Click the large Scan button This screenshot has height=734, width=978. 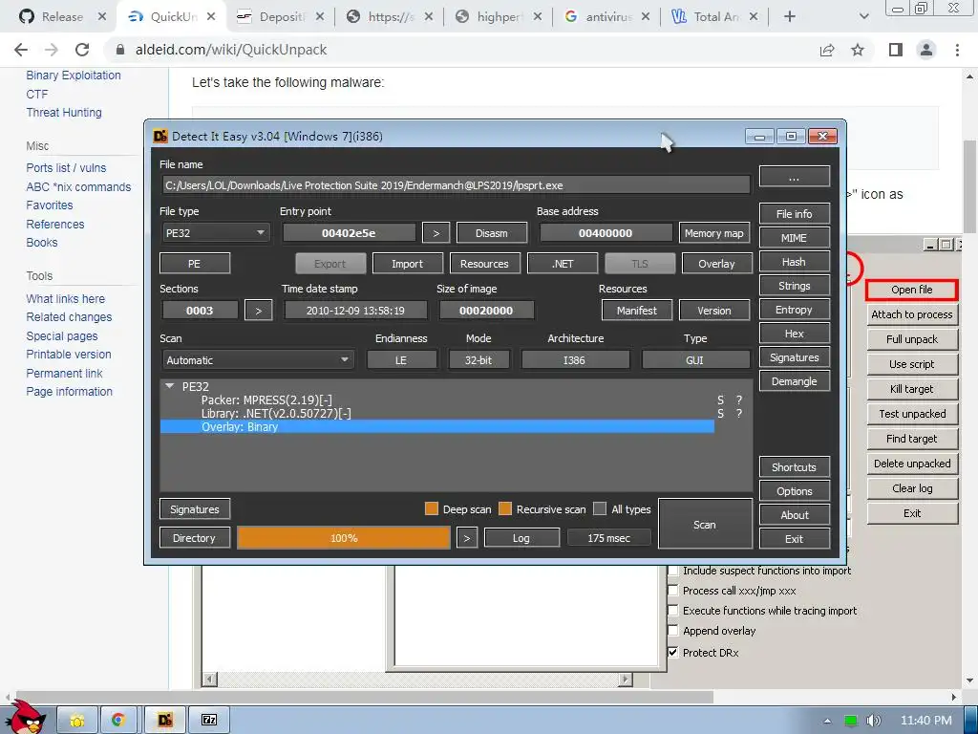[x=705, y=525]
